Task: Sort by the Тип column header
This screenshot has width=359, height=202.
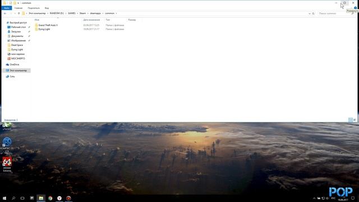Action: 108,20
